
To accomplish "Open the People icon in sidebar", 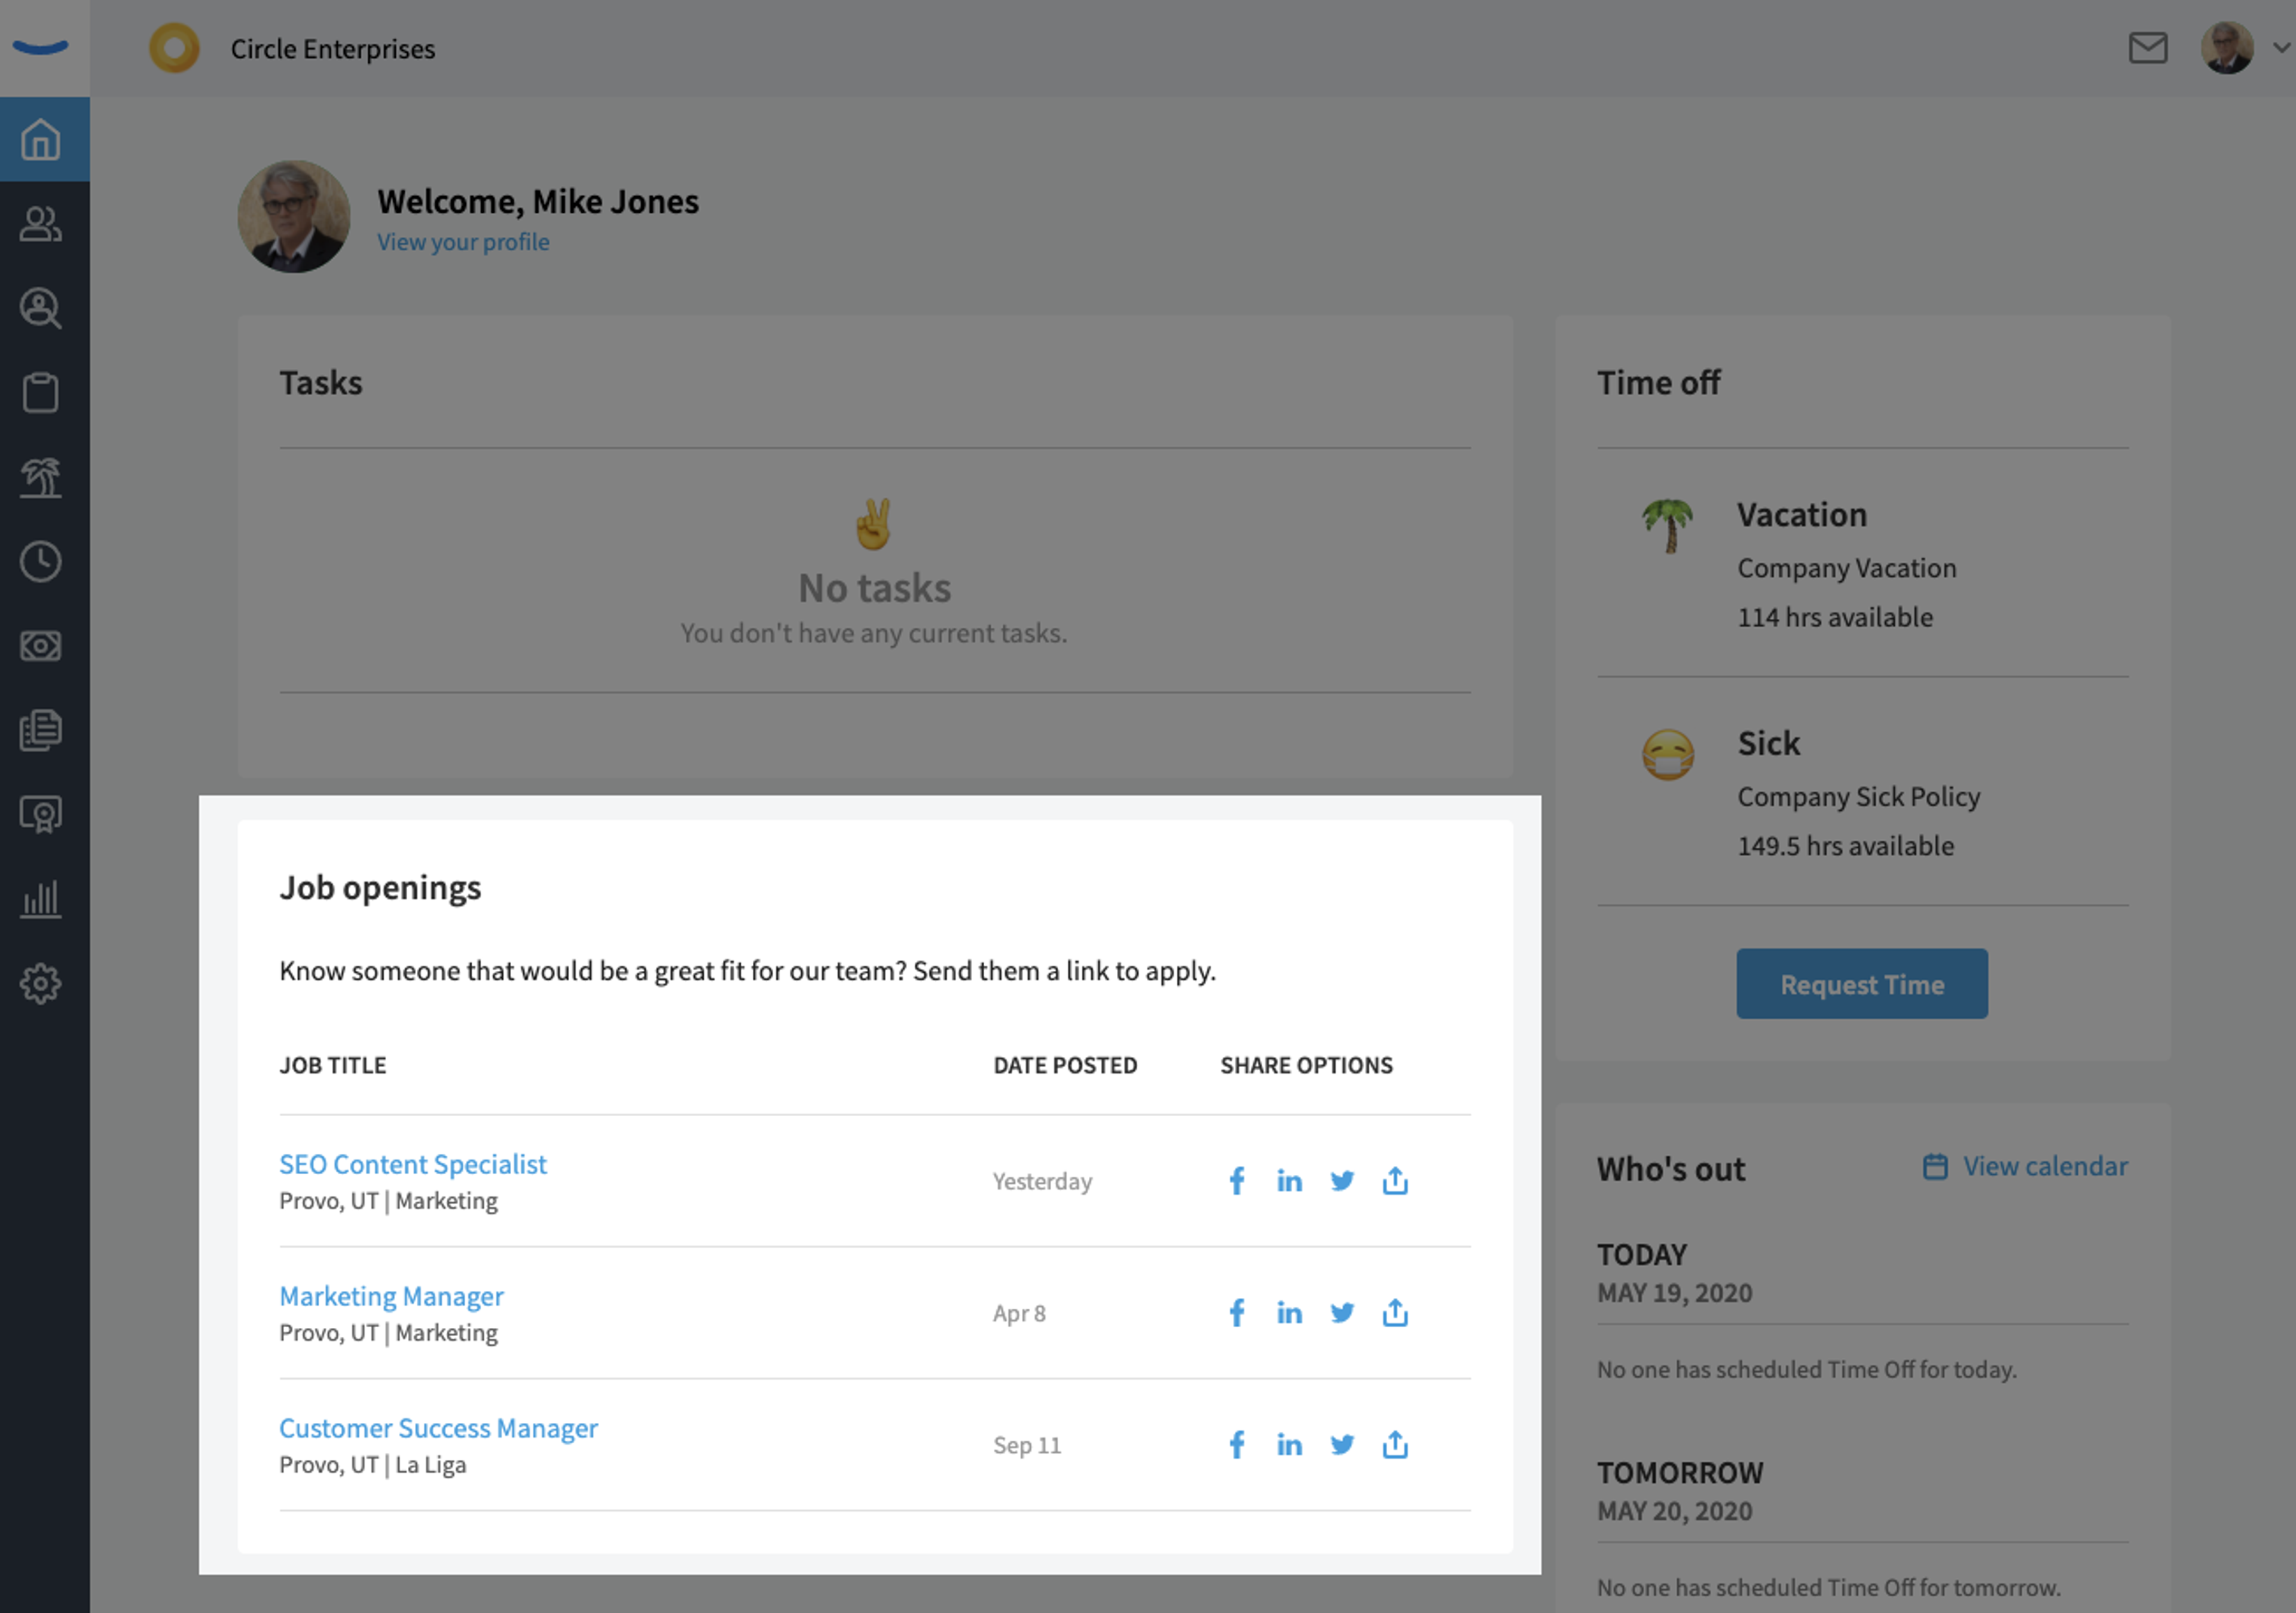I will click(41, 224).
